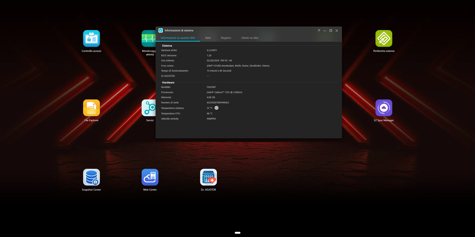The image size is (475, 237).
Task: Launch the File Explorer app
Action: [91, 108]
